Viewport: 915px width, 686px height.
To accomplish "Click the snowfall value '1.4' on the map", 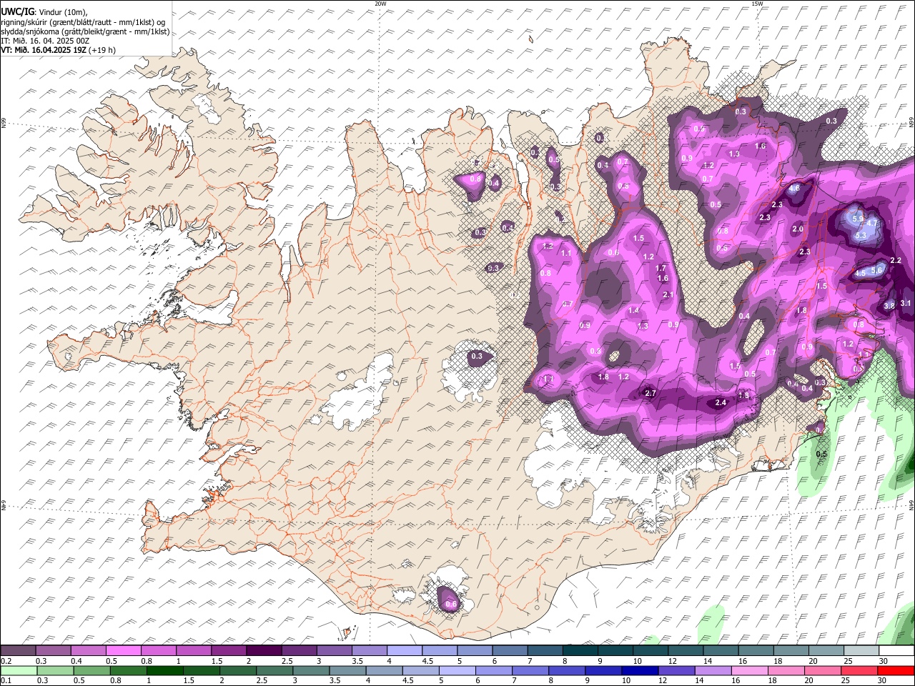I will pyautogui.click(x=633, y=311).
